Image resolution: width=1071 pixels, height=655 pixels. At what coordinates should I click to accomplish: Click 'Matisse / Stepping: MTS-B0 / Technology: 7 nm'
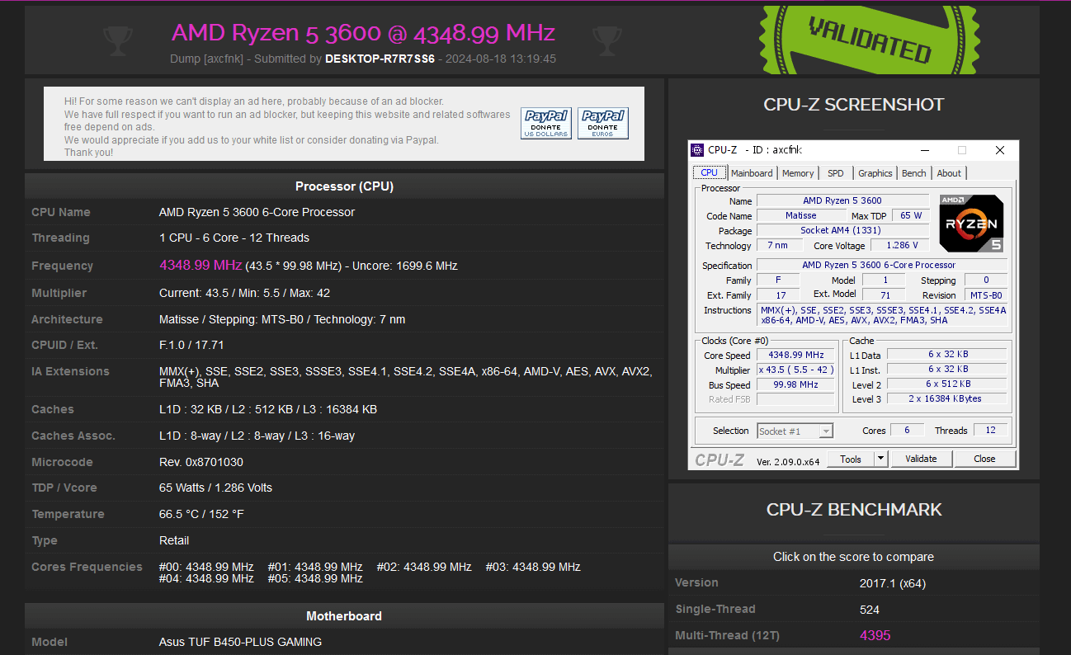click(x=282, y=319)
